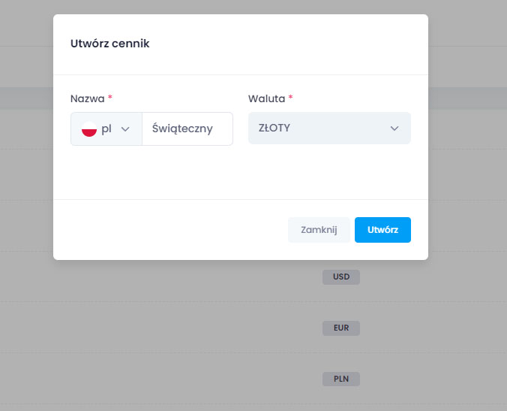
Task: Click the 'Utwórz cennik' dialog title
Action: tap(109, 44)
